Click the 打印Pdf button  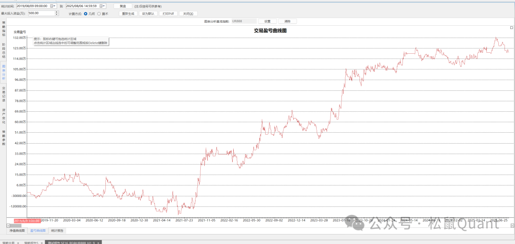pos(168,14)
